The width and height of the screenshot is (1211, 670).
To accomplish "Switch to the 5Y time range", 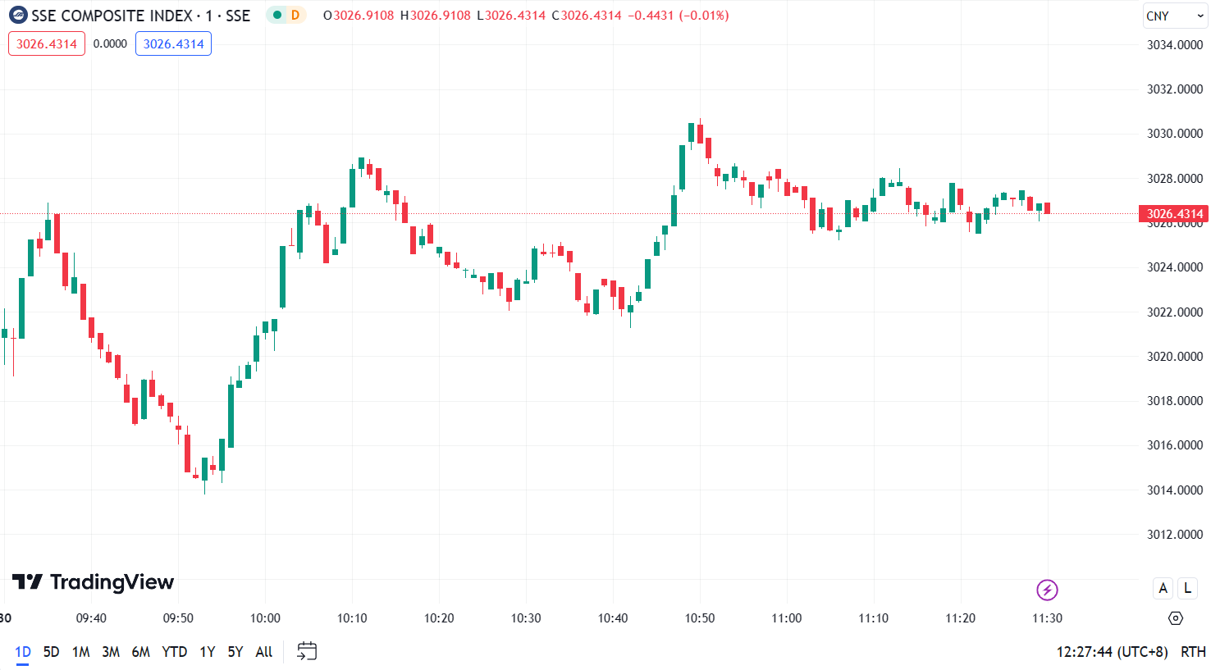I will pos(235,652).
